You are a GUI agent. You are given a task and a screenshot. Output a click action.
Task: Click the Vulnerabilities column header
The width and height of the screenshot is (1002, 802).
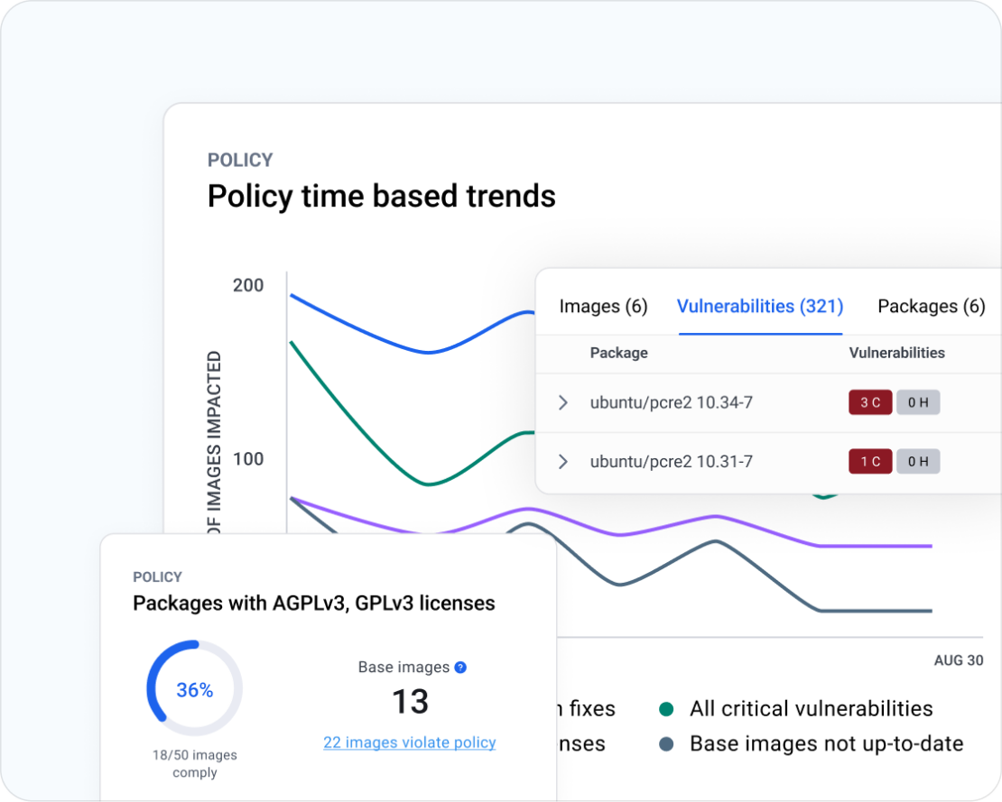(x=895, y=353)
